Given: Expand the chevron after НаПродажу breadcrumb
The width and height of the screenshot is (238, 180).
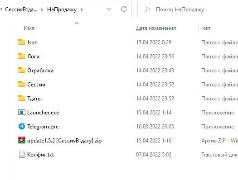Looking at the screenshot, I should 82,9.
